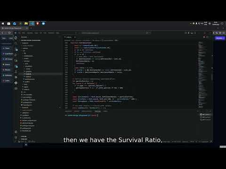This screenshot has width=226, height=169.
Task: Open README.md in the Explorer tree
Action: (25, 131)
